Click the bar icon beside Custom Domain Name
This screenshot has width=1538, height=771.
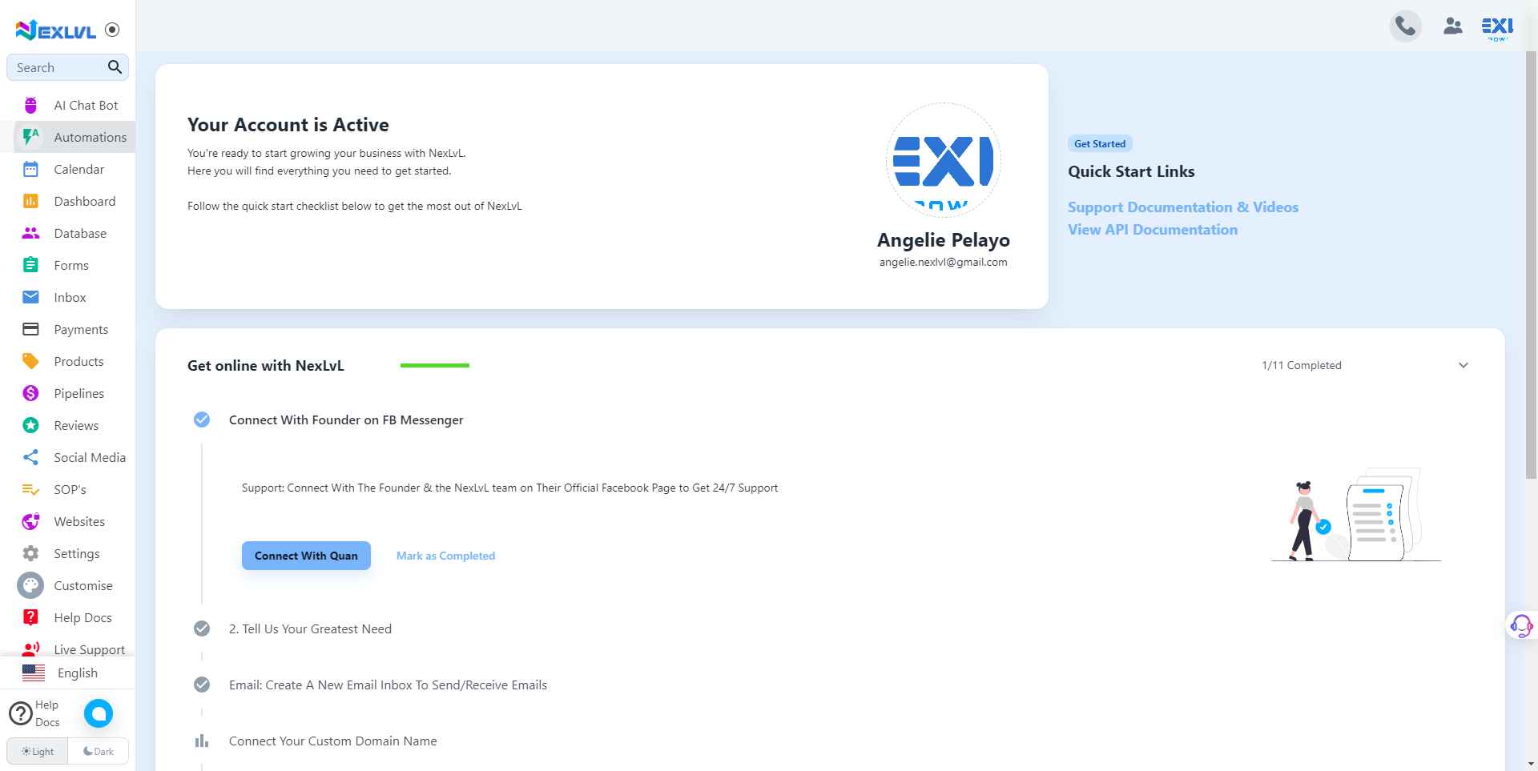click(202, 741)
